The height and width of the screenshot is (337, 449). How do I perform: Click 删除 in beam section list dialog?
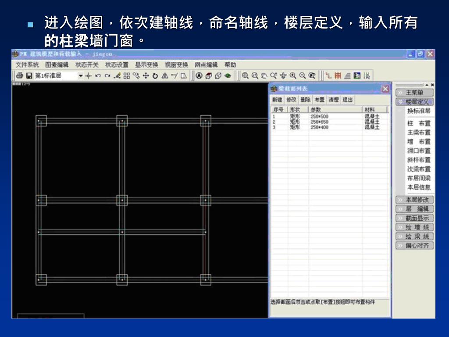[306, 100]
